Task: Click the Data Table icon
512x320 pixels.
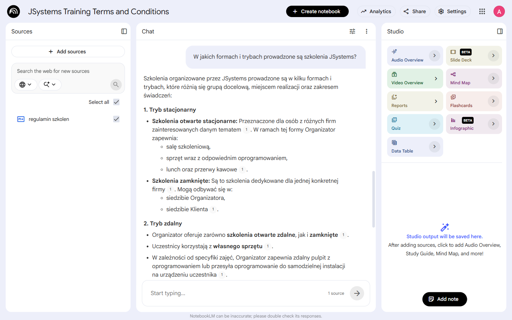Action: [x=394, y=143]
